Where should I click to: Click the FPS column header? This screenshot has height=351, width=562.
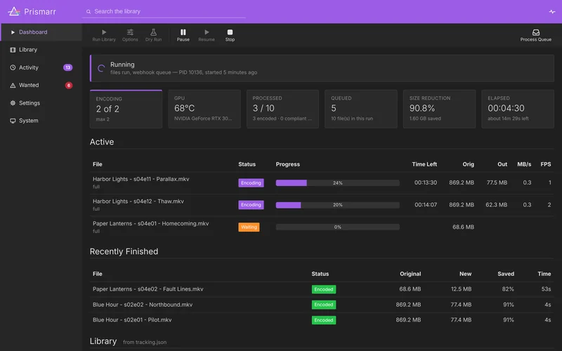point(546,164)
